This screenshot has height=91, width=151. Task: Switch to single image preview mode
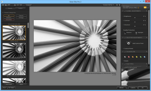(x=15, y=5)
